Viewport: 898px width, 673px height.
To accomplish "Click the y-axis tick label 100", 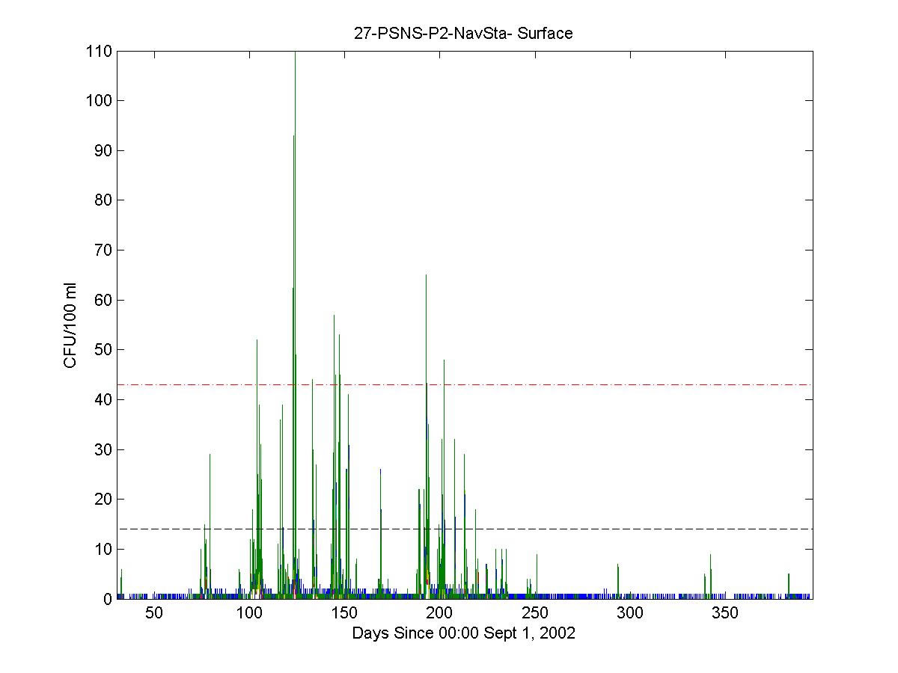I will 99,101.
